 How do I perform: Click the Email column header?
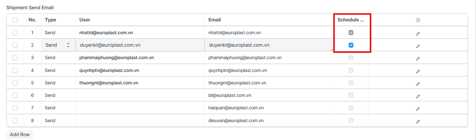(x=214, y=20)
